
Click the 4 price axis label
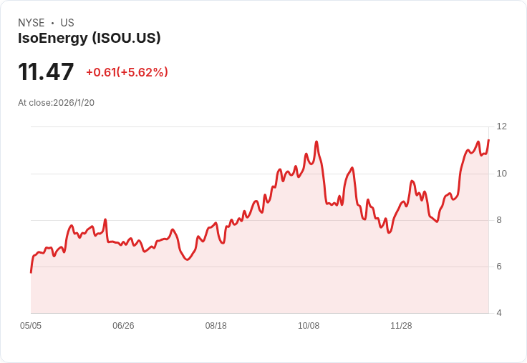499,313
